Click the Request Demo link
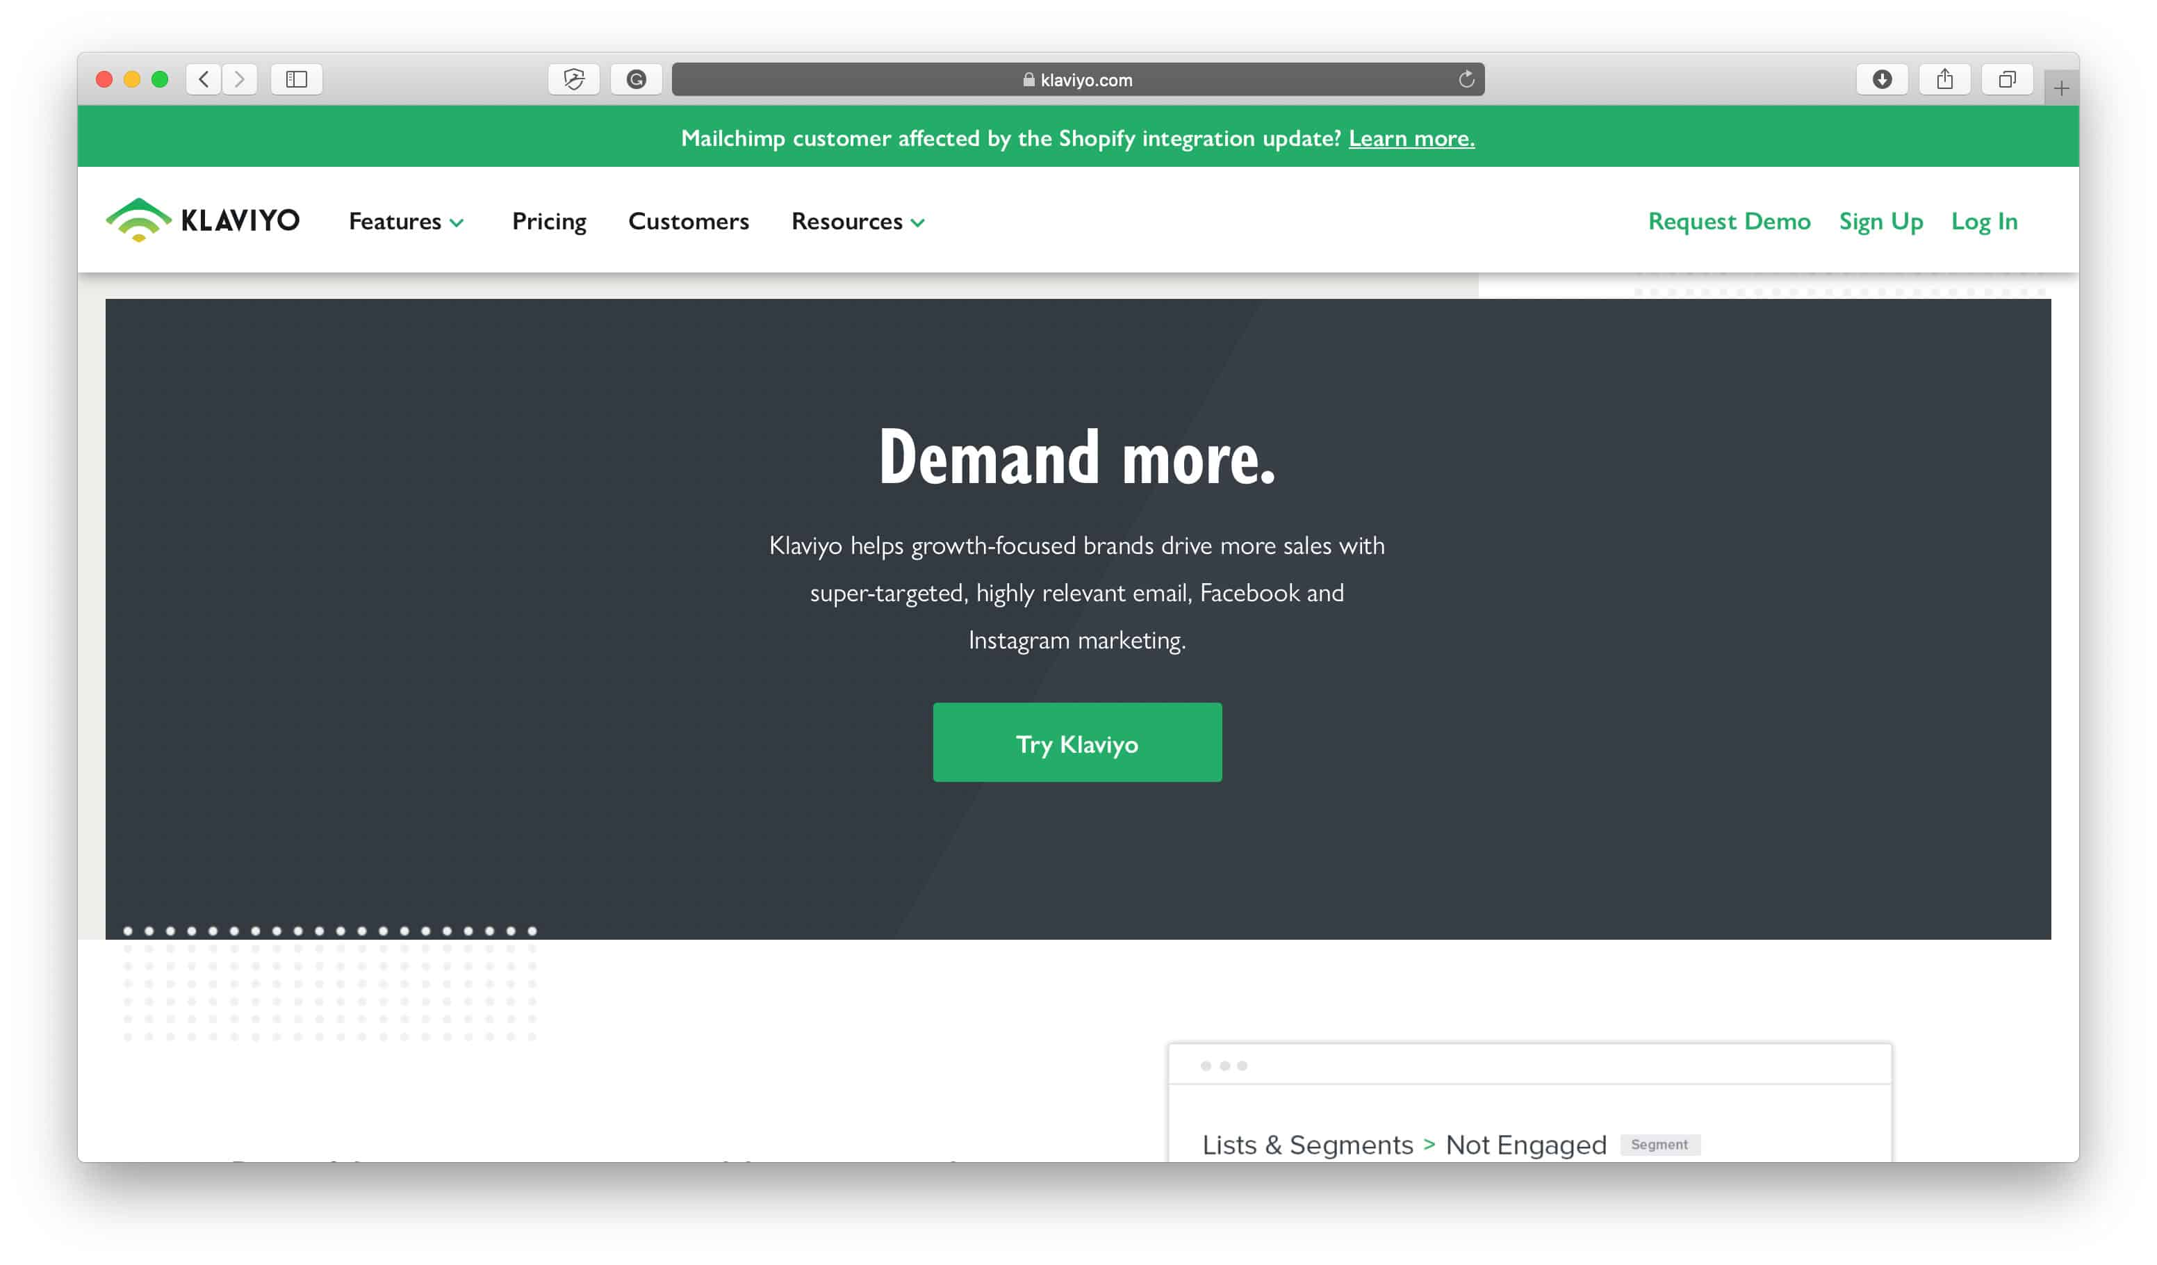This screenshot has height=1265, width=2157. (1728, 220)
